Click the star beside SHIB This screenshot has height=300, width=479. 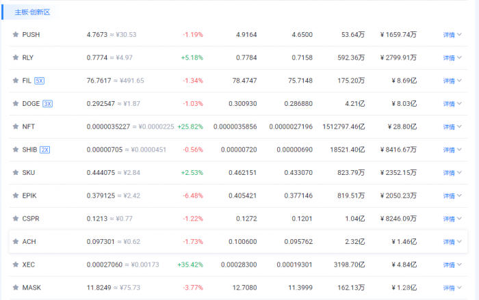[x=16, y=150]
